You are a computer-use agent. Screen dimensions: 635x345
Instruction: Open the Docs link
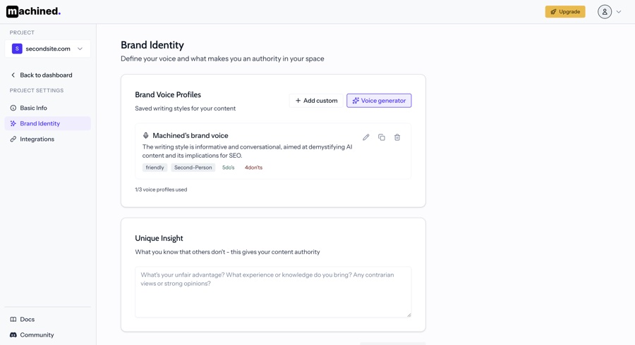click(23, 319)
